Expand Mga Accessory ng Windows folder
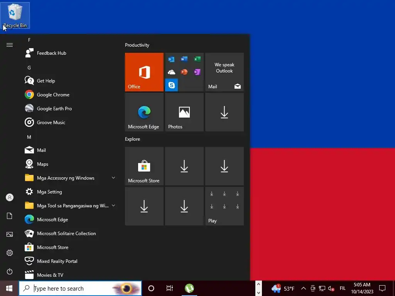The width and height of the screenshot is (395, 296). [70, 178]
